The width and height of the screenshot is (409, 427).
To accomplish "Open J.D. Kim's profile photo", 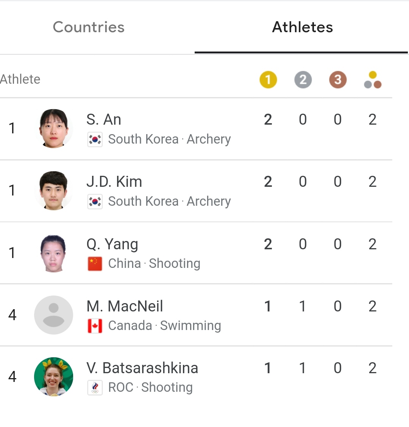I will (x=54, y=191).
